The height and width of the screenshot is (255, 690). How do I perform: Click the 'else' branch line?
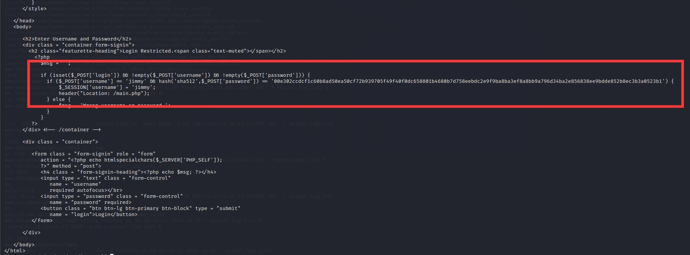59,99
